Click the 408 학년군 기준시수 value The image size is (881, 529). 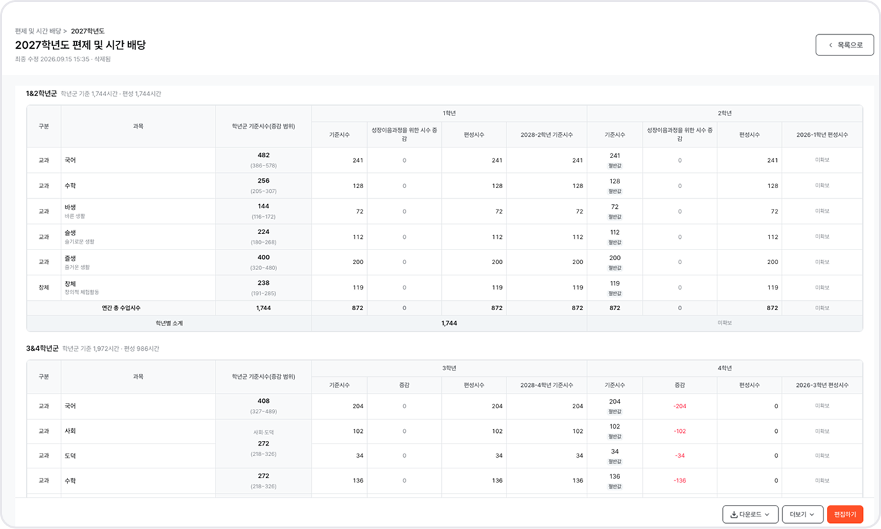pyautogui.click(x=264, y=401)
